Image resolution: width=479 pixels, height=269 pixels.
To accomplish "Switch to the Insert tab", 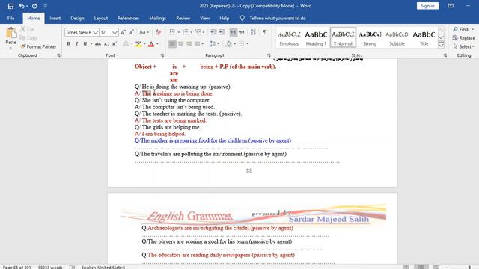I will click(x=55, y=18).
